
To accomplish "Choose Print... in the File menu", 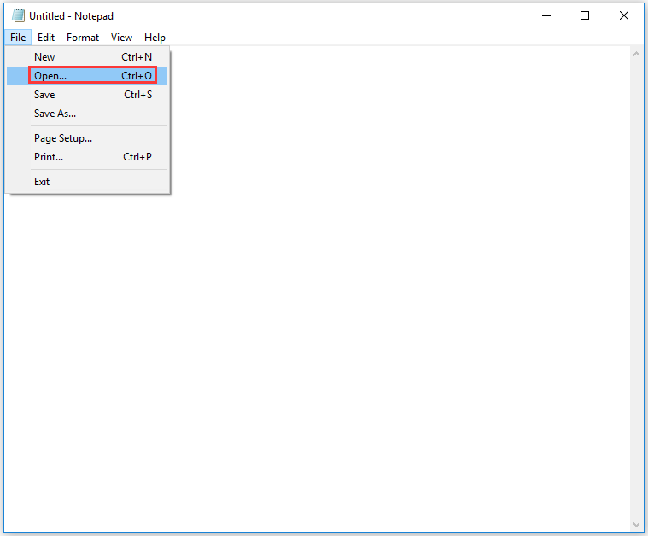I will (49, 157).
